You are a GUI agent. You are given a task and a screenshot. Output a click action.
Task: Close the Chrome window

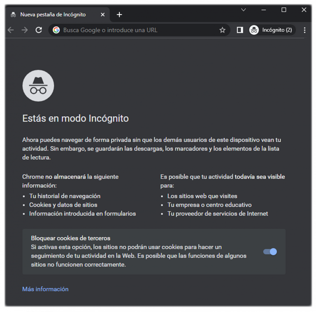304,10
